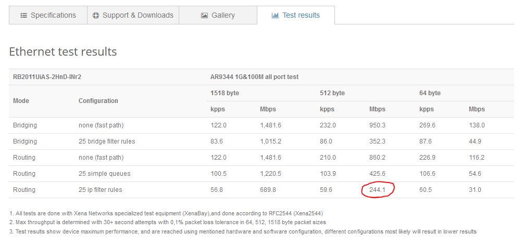The image size is (523, 246).
Task: Click 'Mbps' subheader under 512 byte
Action: (x=377, y=109)
